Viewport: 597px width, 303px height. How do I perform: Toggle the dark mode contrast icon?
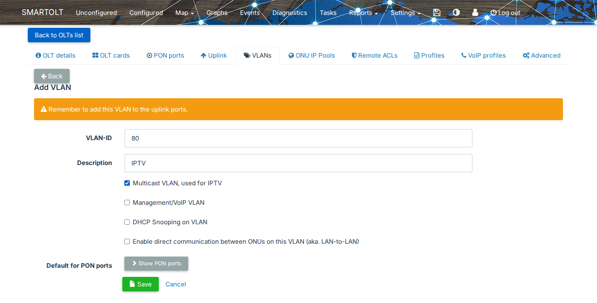coord(456,13)
